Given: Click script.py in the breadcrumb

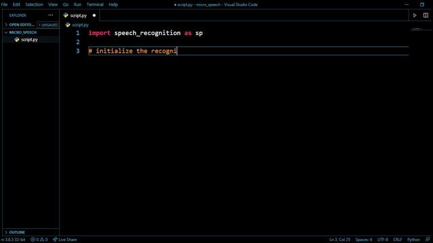Looking at the screenshot, I should pyautogui.click(x=81, y=25).
